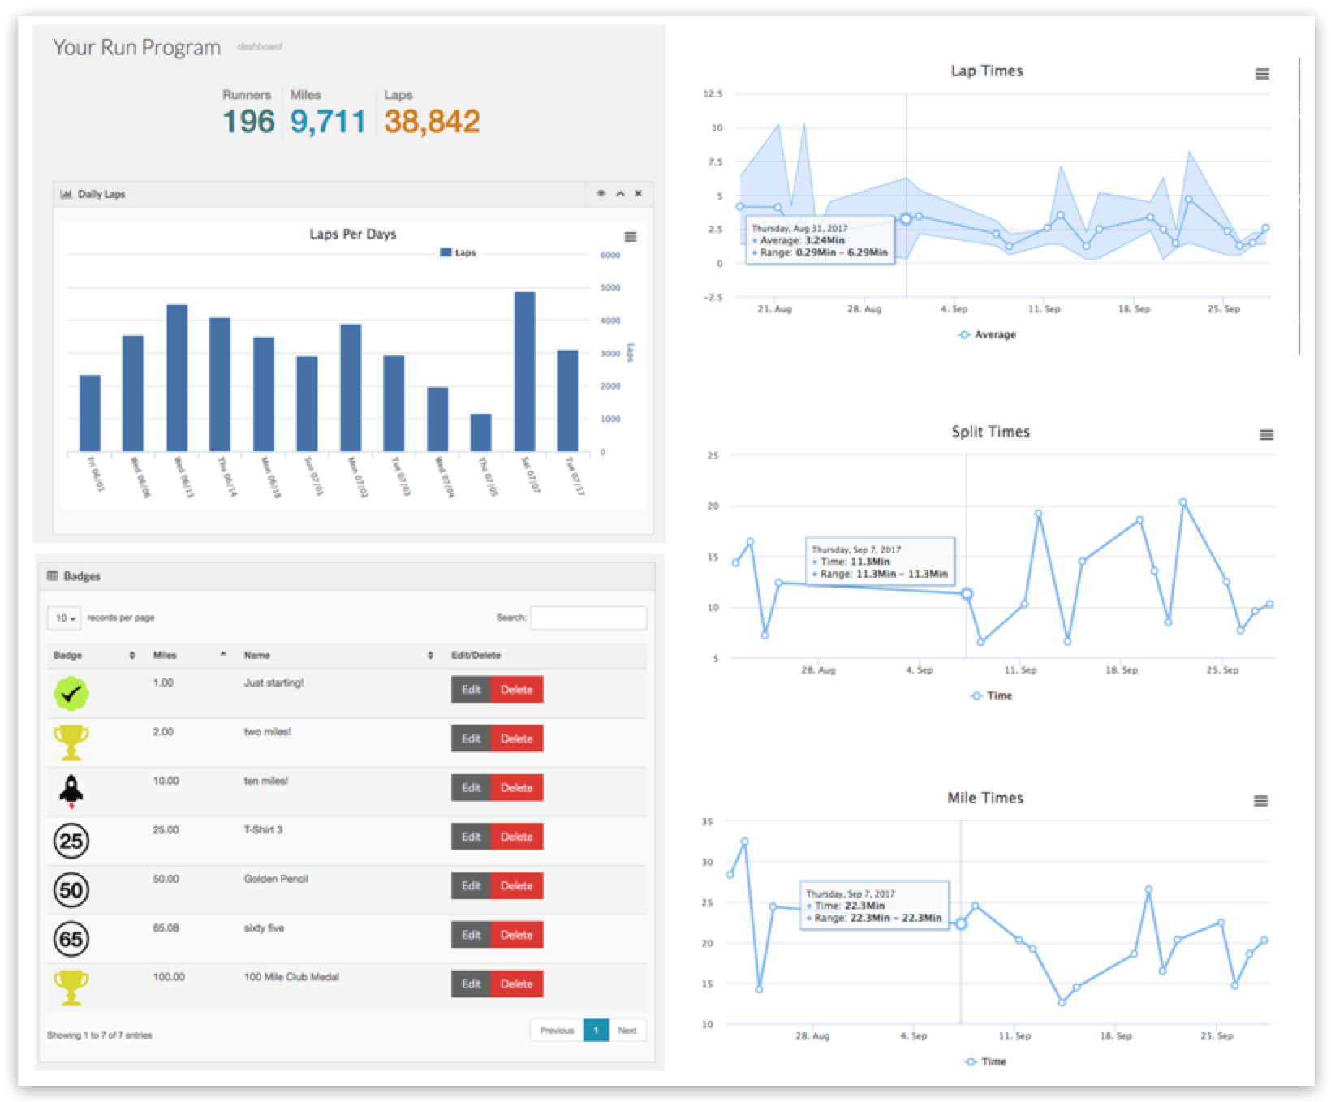The height and width of the screenshot is (1102, 1331).
Task: Click the green checkmark badge icon
Action: point(71,694)
